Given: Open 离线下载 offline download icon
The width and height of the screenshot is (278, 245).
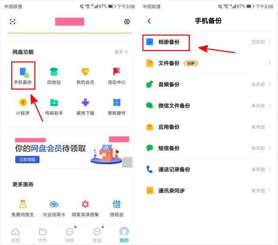Looking at the screenshot, I should [85, 102].
